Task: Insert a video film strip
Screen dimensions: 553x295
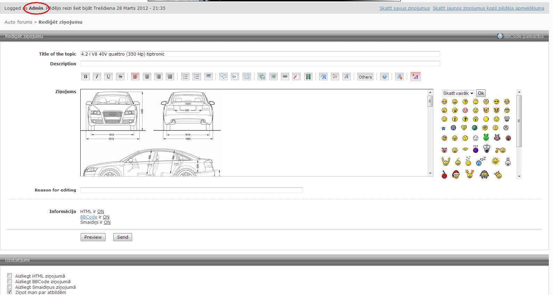Action: point(308,76)
